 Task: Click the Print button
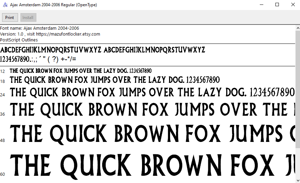point(10,18)
